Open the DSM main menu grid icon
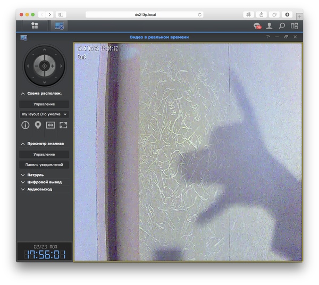Image resolution: width=319 pixels, height=285 pixels. click(x=35, y=26)
